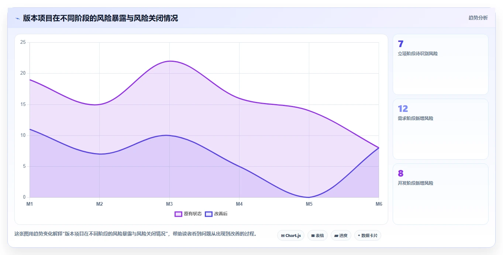Select the 进度 tag

[341, 235]
